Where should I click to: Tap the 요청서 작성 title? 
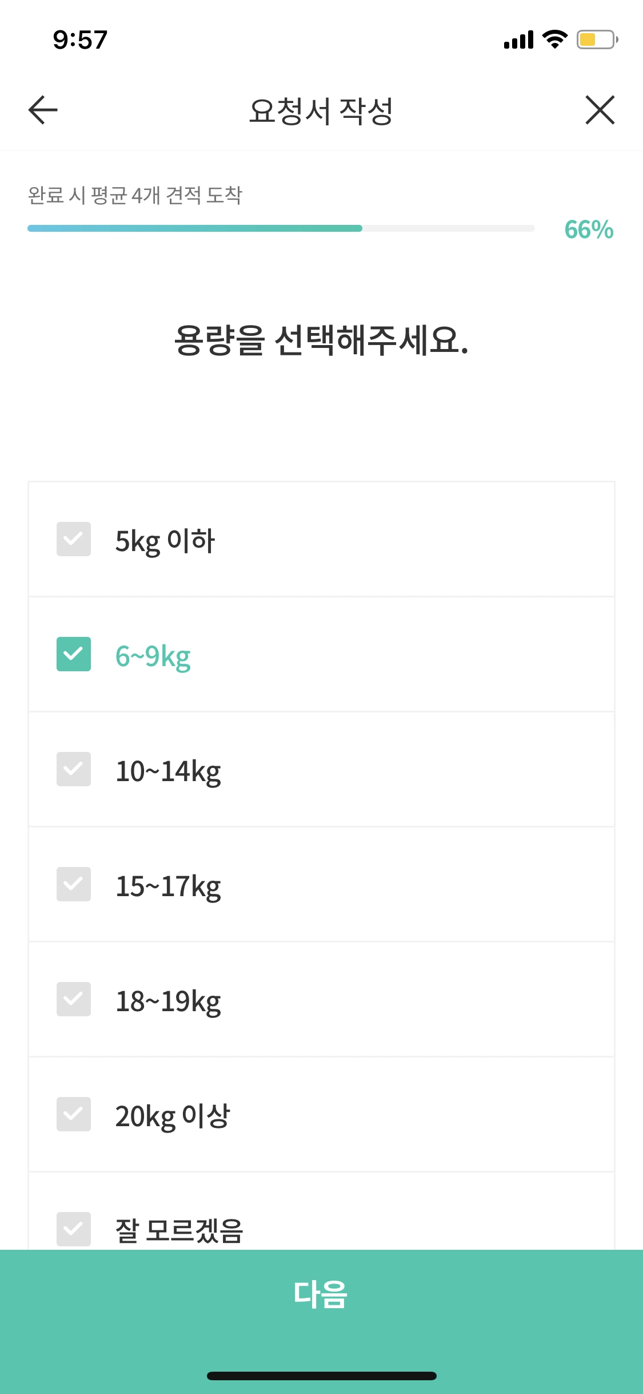[321, 110]
